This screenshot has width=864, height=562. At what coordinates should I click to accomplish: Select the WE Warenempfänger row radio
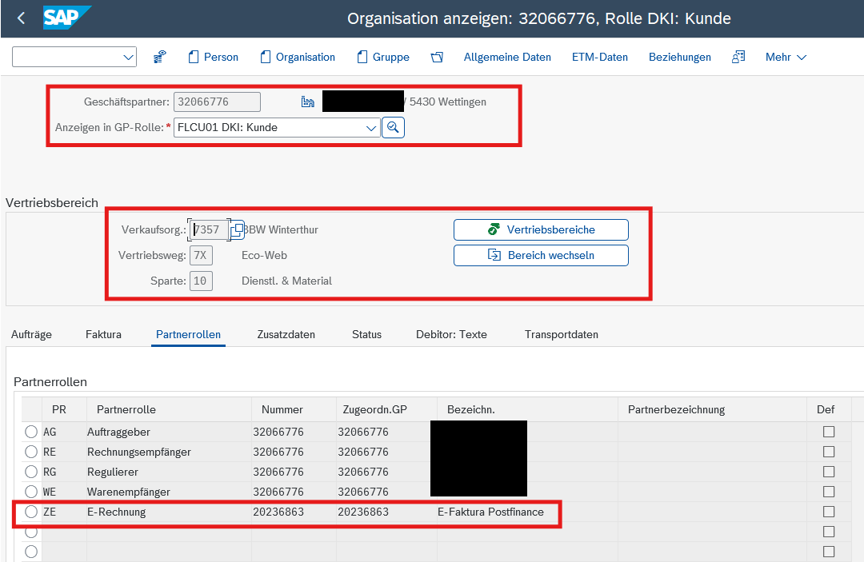(x=31, y=492)
